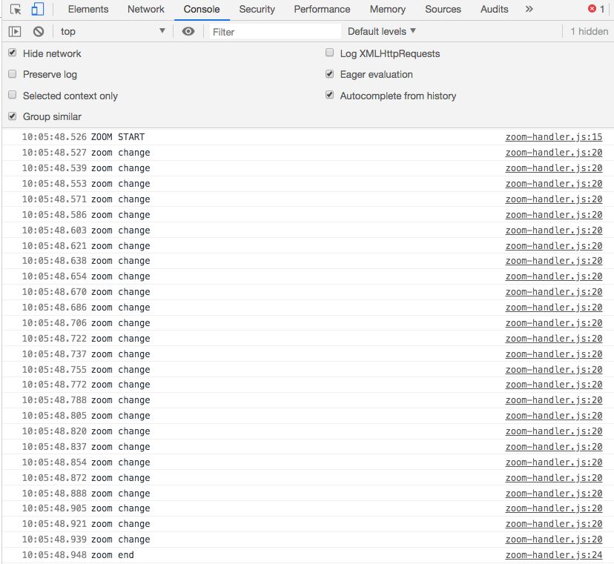614x564 pixels.
Task: Open zoom-handler.js:15 source link
Action: pyautogui.click(x=554, y=137)
